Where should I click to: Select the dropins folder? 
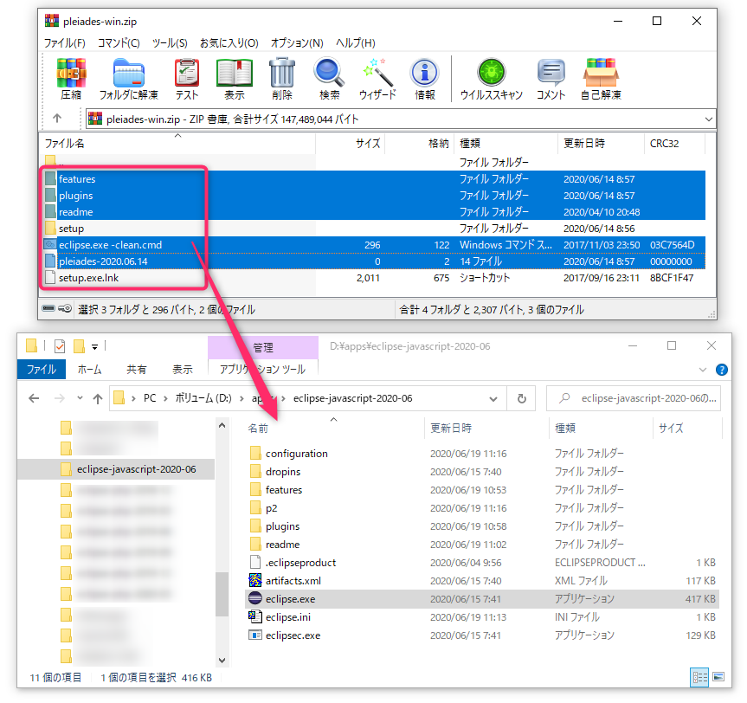tap(283, 471)
